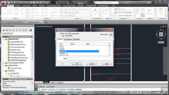
Task: Click the Rotate tool
Action: (45, 9)
